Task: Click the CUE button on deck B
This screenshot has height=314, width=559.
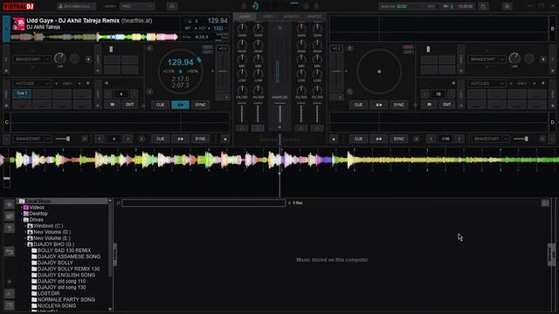Action: [359, 105]
